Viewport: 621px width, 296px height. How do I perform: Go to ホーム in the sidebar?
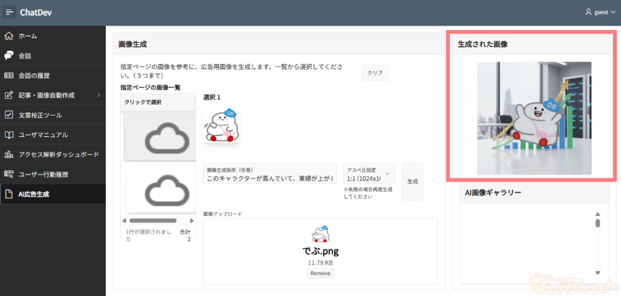[28, 36]
